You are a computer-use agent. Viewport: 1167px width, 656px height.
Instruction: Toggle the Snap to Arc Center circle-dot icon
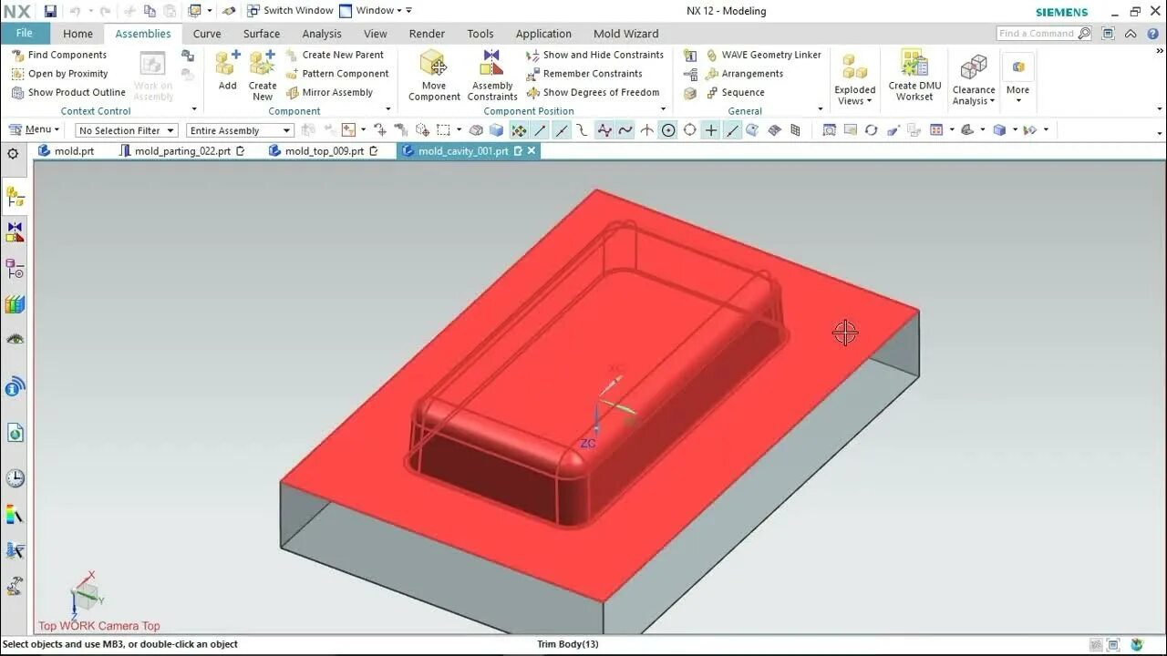tap(668, 130)
